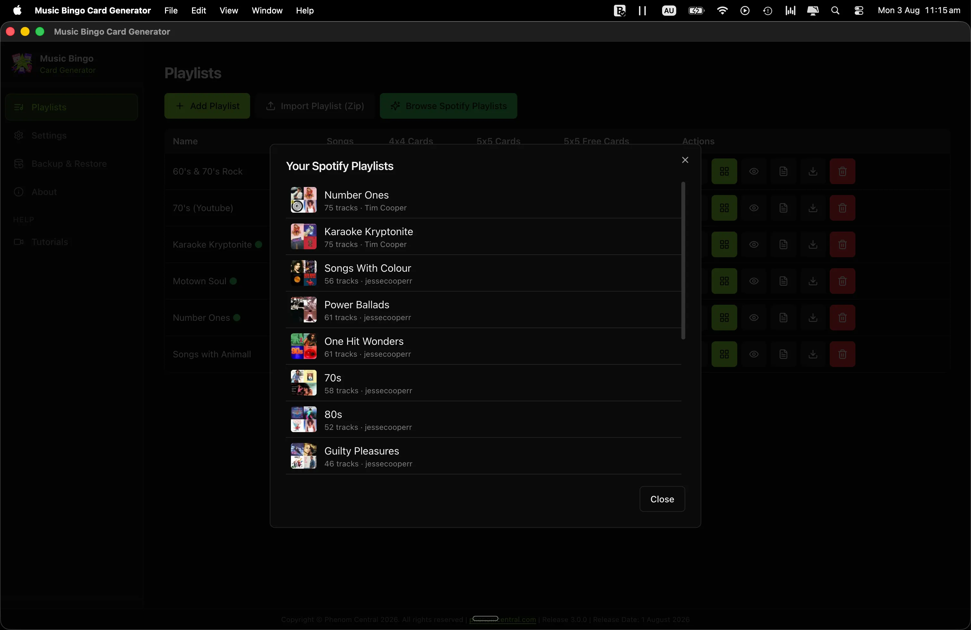Click the Wi-Fi menu bar icon
This screenshot has height=630, width=971.
(x=722, y=11)
